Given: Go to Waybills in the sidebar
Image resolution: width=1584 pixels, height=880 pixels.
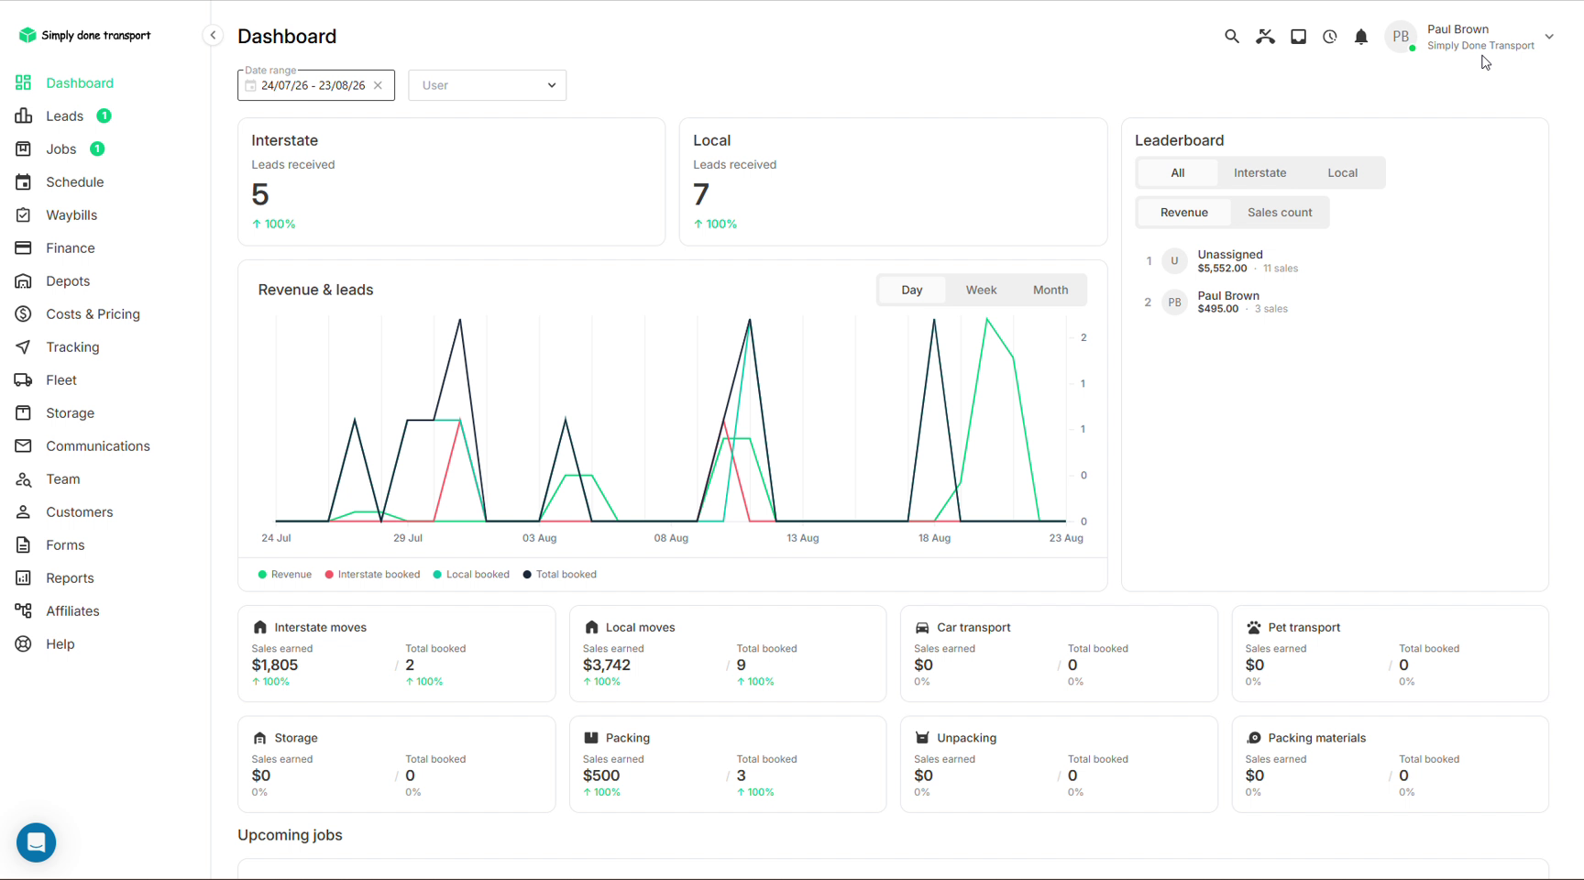Looking at the screenshot, I should point(71,214).
